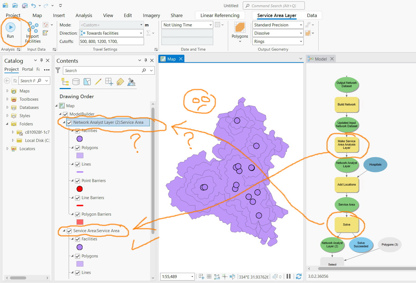Open the Contents filter funnel icon
The image size is (416, 283).
pos(58,70)
